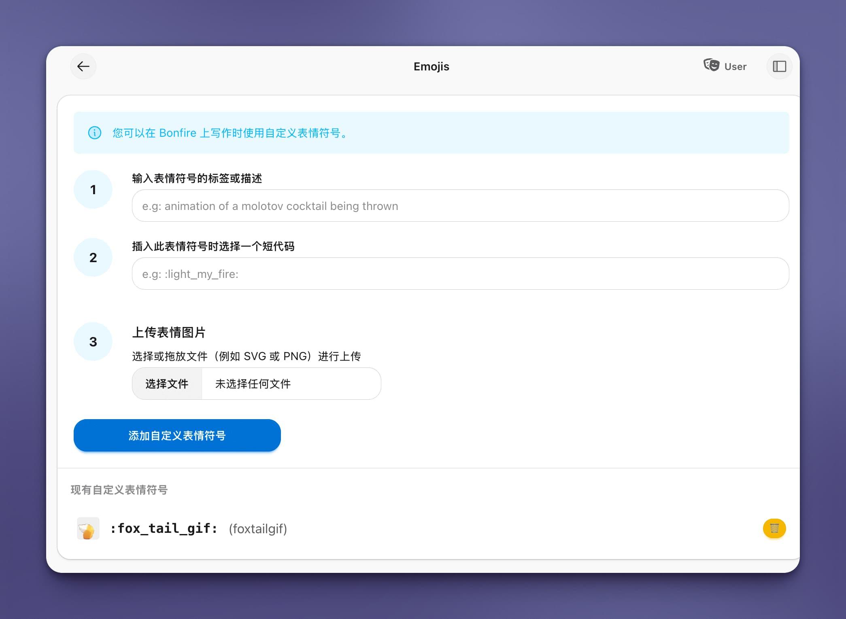Click the Bonfire custom emoji info banner text

(231, 133)
